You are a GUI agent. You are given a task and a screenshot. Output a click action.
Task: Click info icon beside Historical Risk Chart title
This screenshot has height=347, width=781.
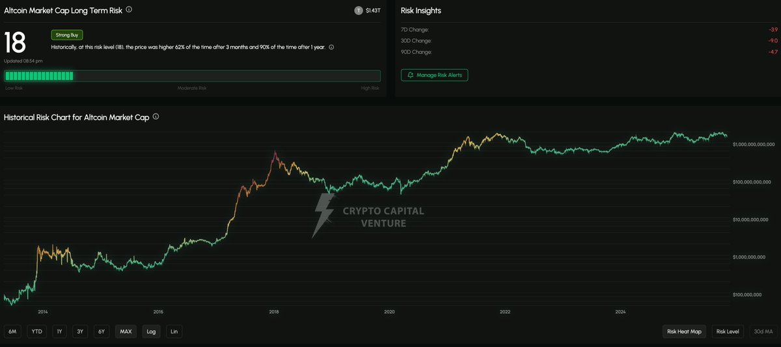156,117
